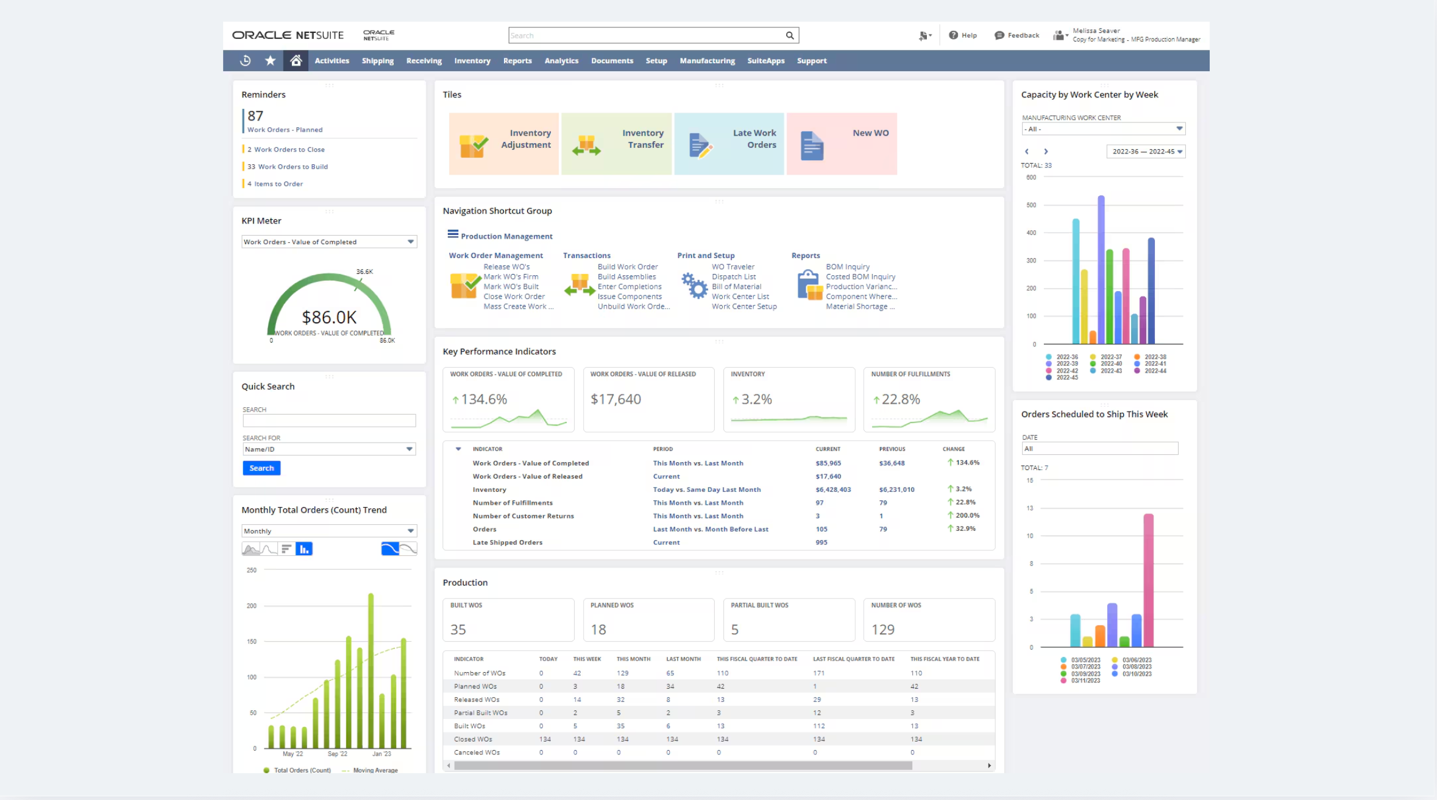Open the Recent Records history icon

tap(245, 60)
